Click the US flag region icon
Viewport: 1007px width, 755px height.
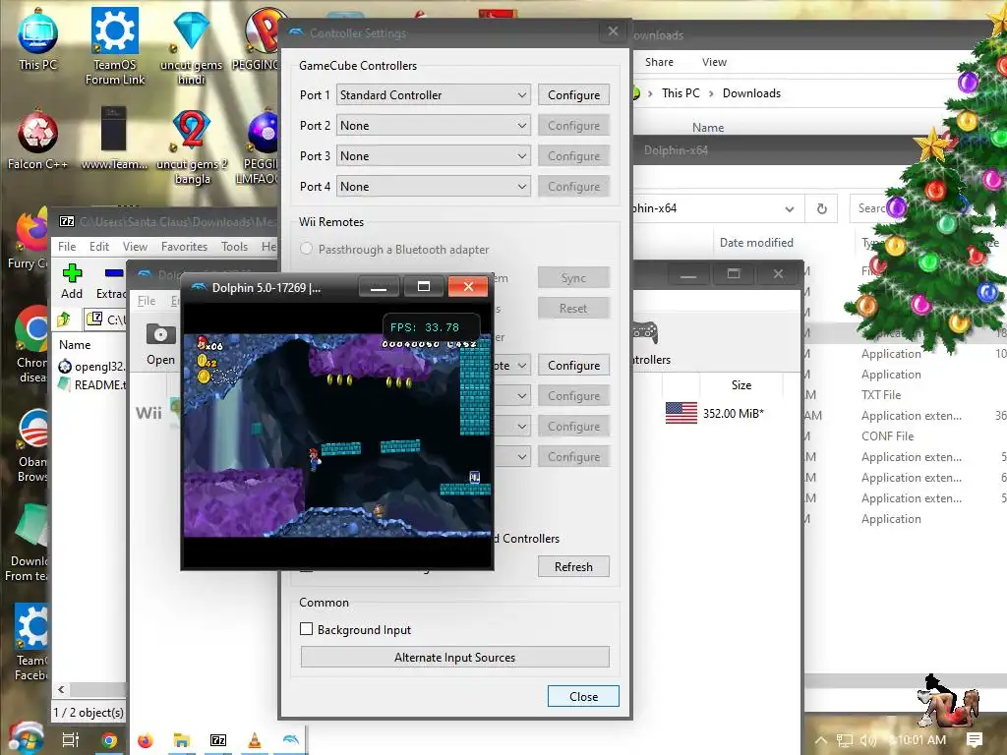(681, 413)
